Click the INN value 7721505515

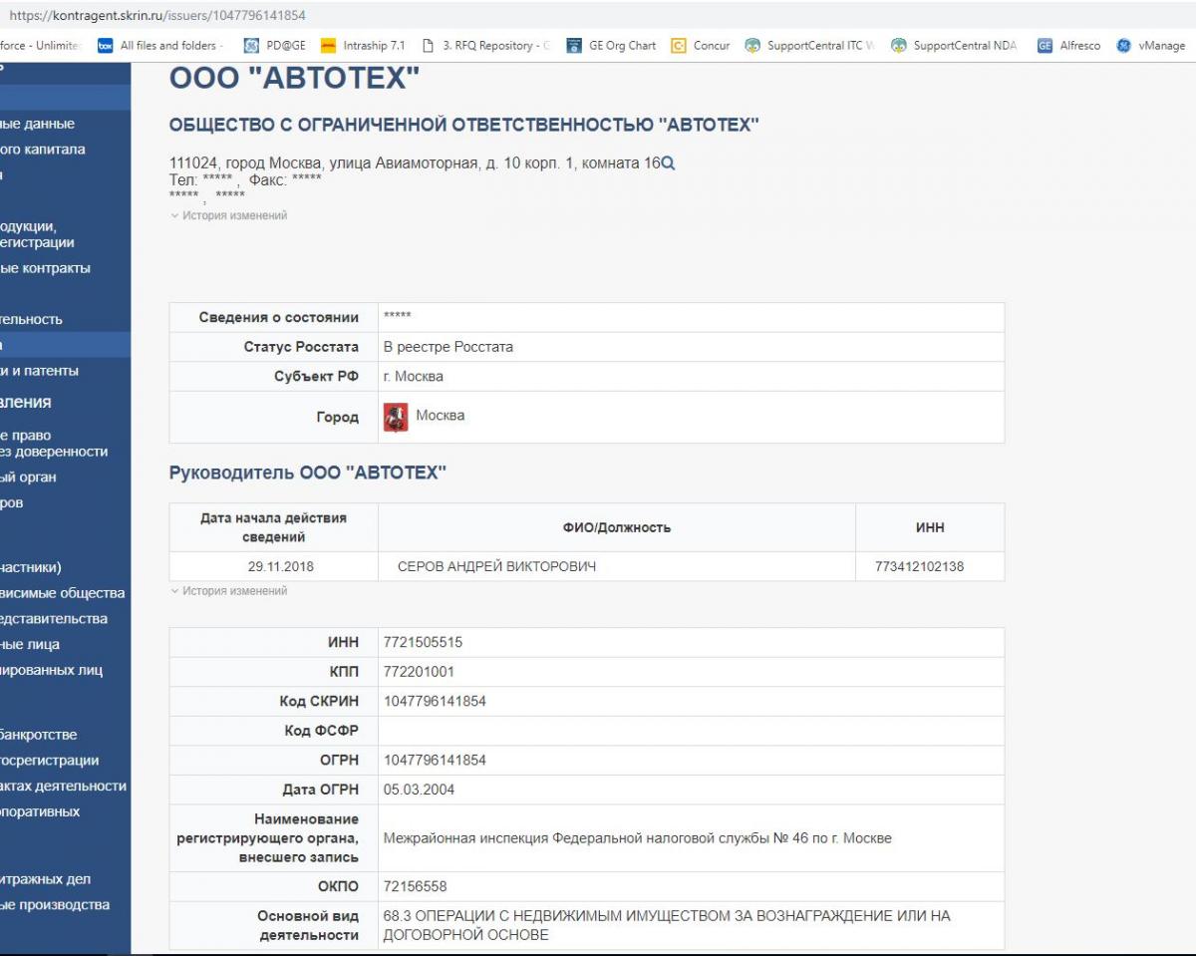423,643
